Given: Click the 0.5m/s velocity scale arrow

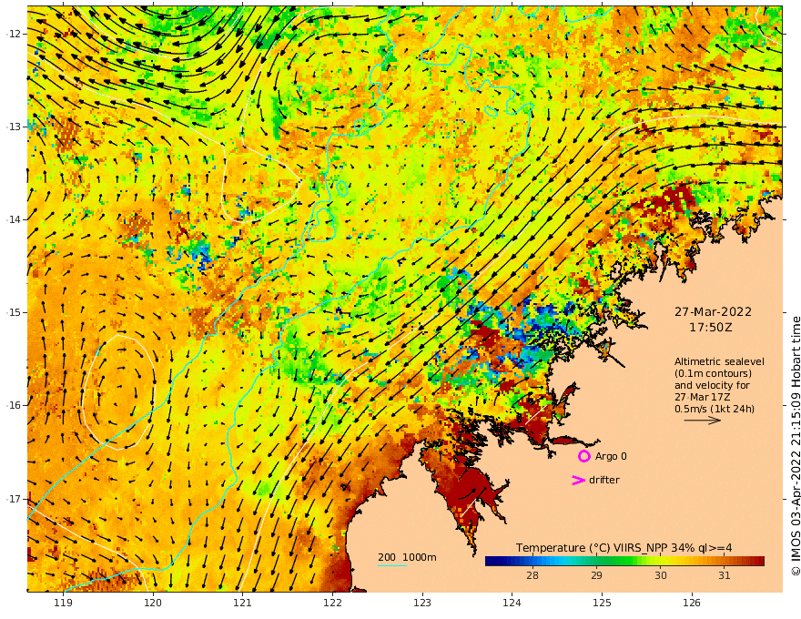Looking at the screenshot, I should (x=703, y=421).
